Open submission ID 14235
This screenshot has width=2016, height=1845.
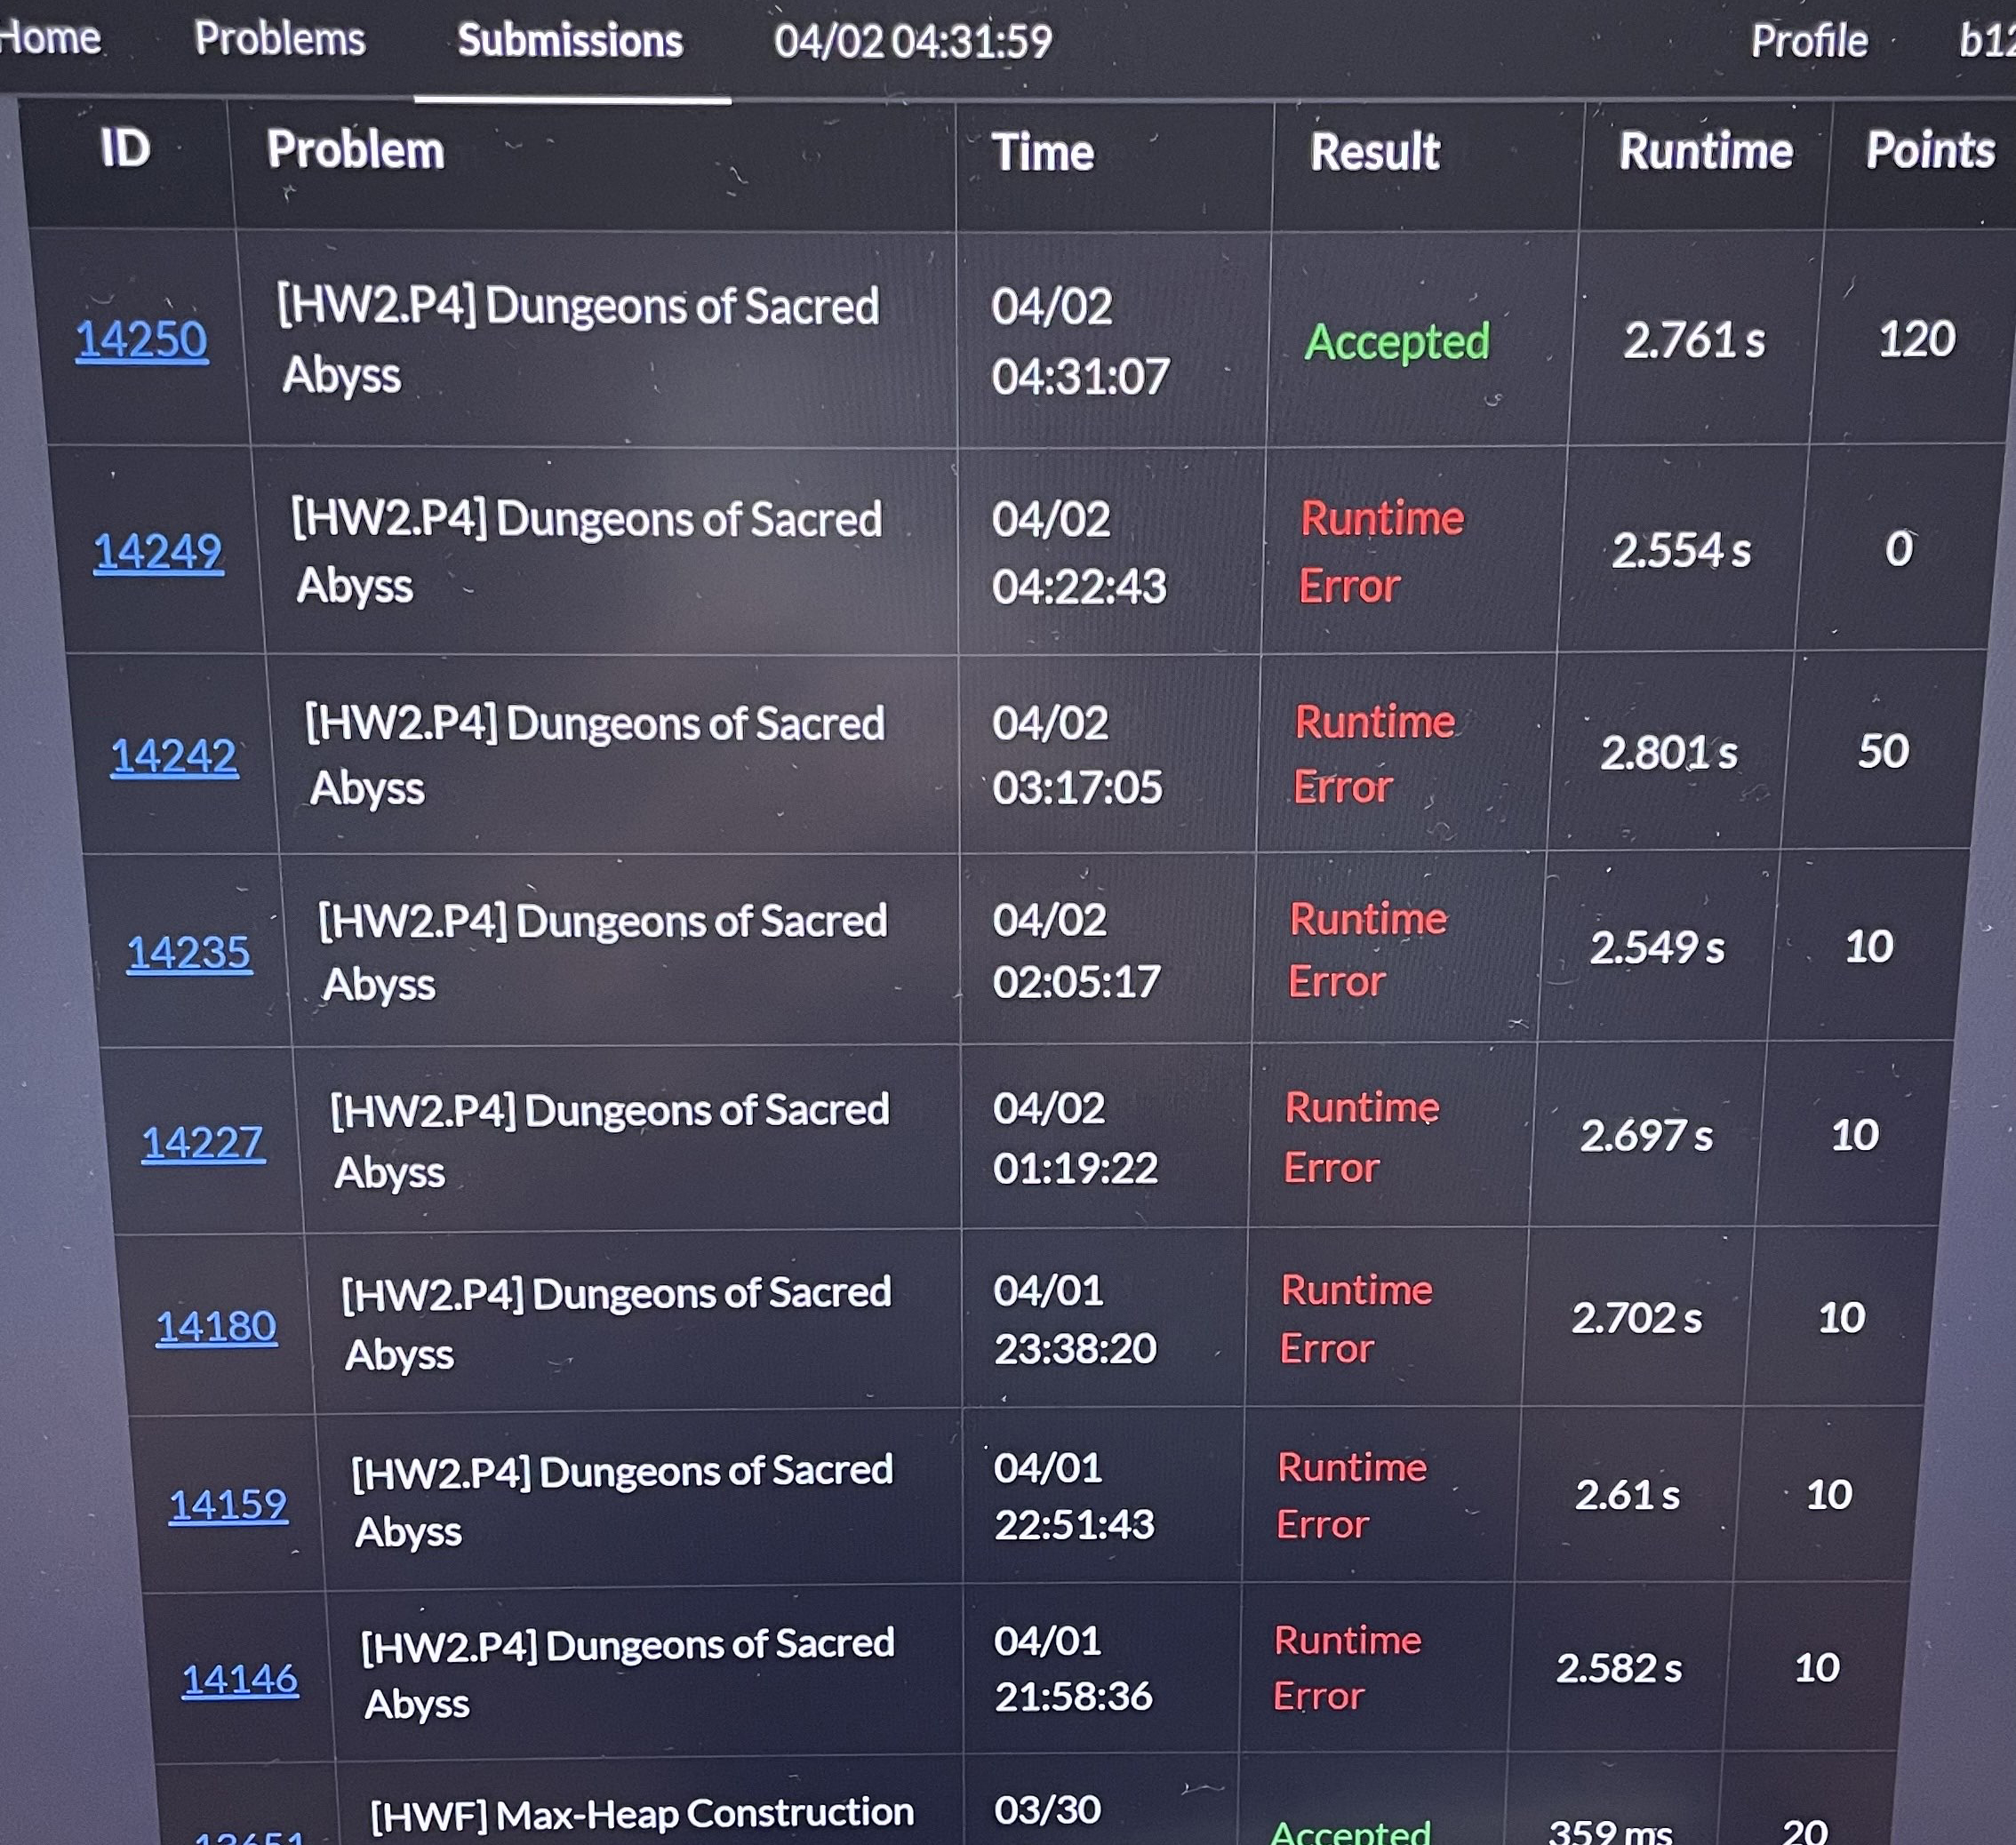(189, 953)
